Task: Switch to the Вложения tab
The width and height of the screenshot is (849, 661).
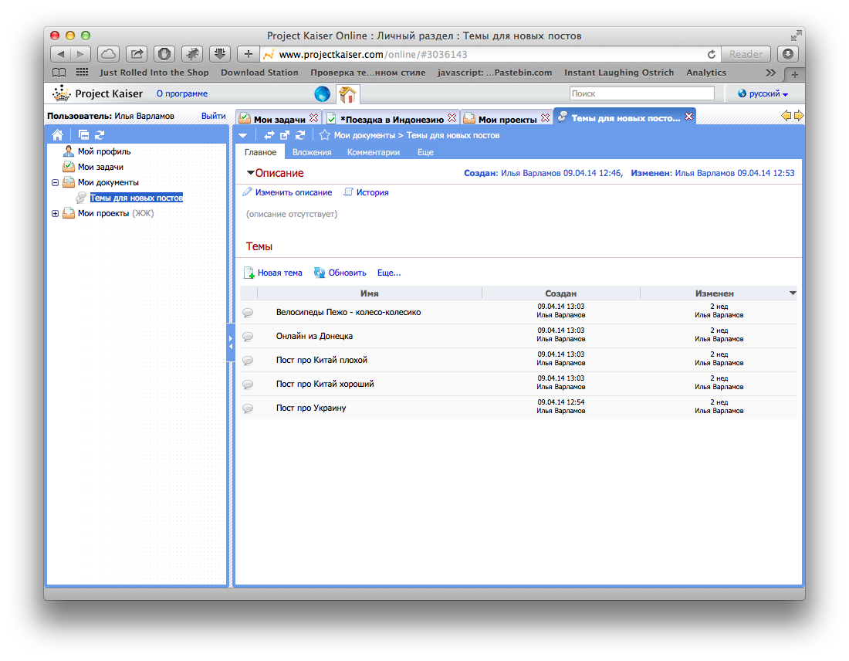Action: click(x=312, y=152)
